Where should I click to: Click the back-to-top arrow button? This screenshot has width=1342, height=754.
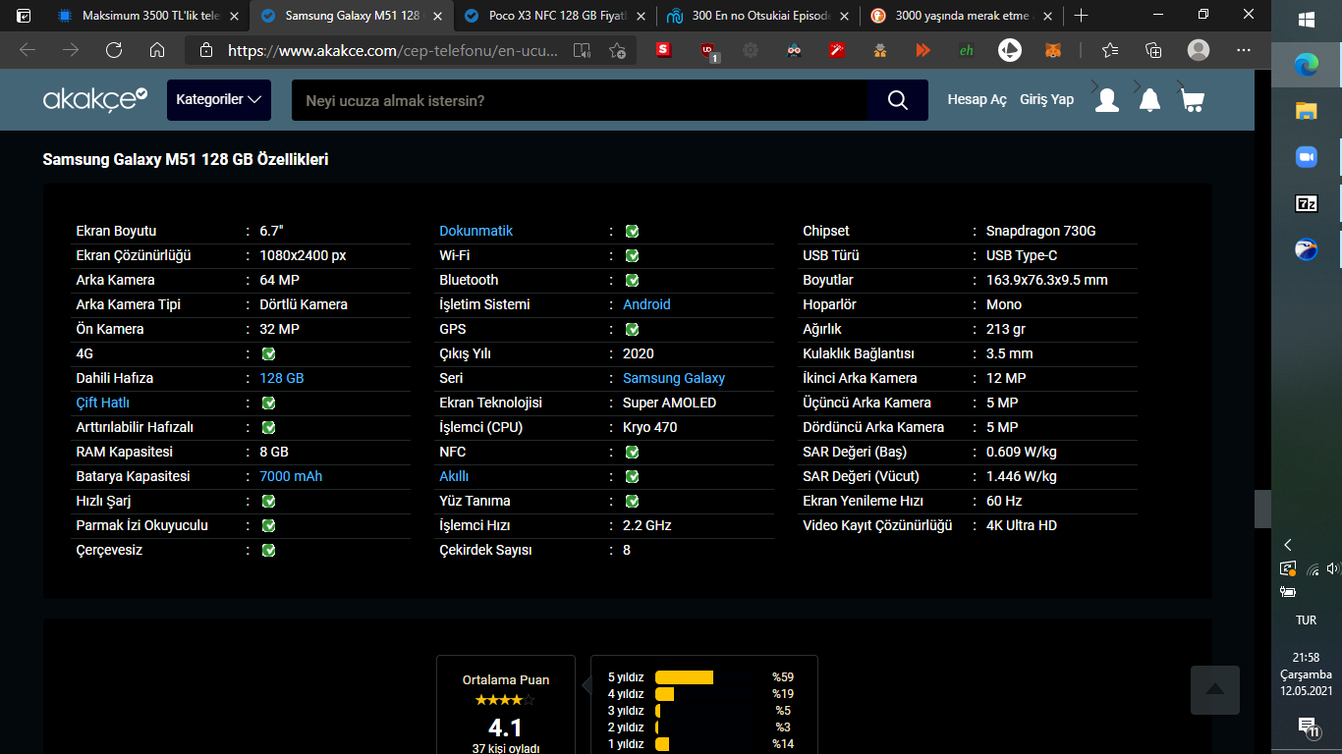tap(1215, 690)
